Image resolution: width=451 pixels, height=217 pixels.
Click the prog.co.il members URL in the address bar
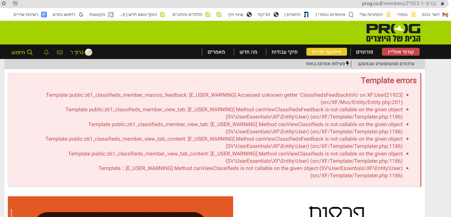pos(399,3)
